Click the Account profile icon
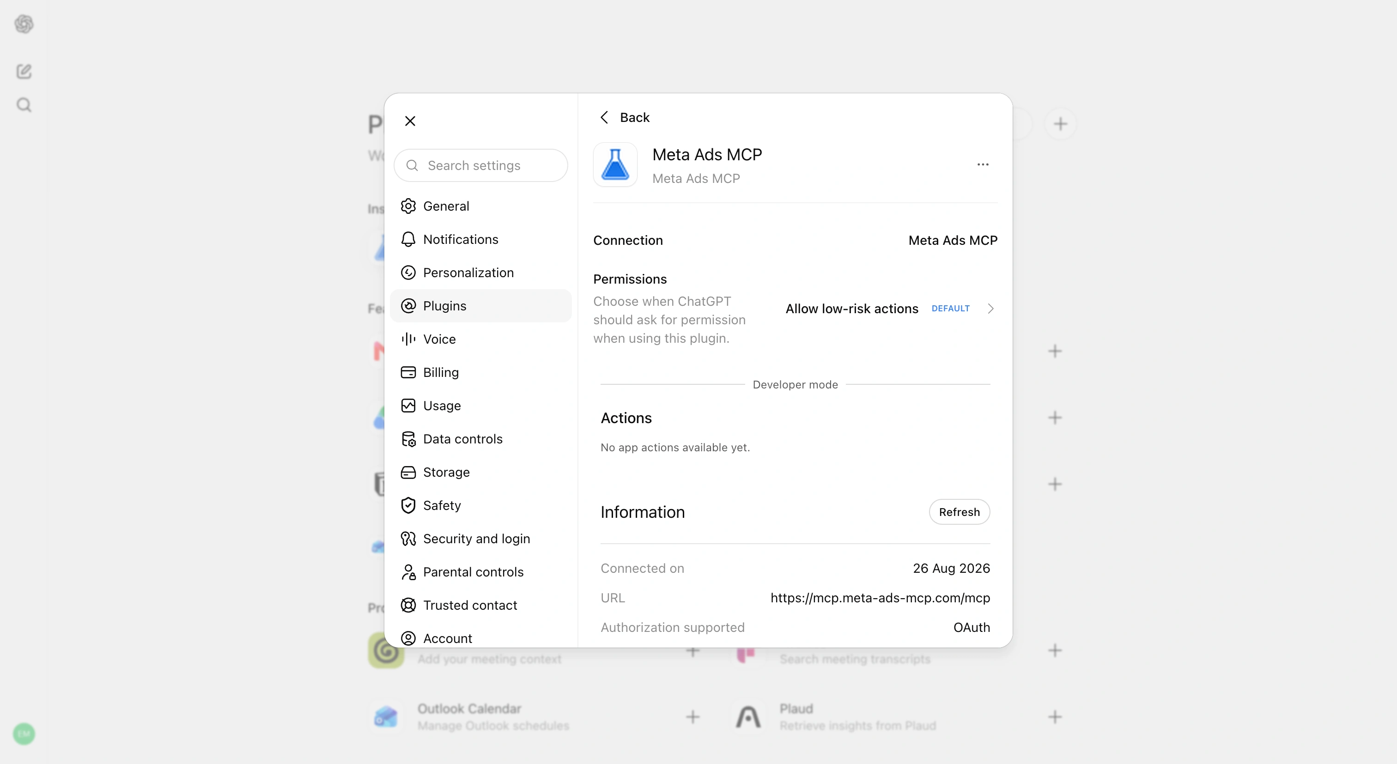The image size is (1397, 764). point(408,638)
